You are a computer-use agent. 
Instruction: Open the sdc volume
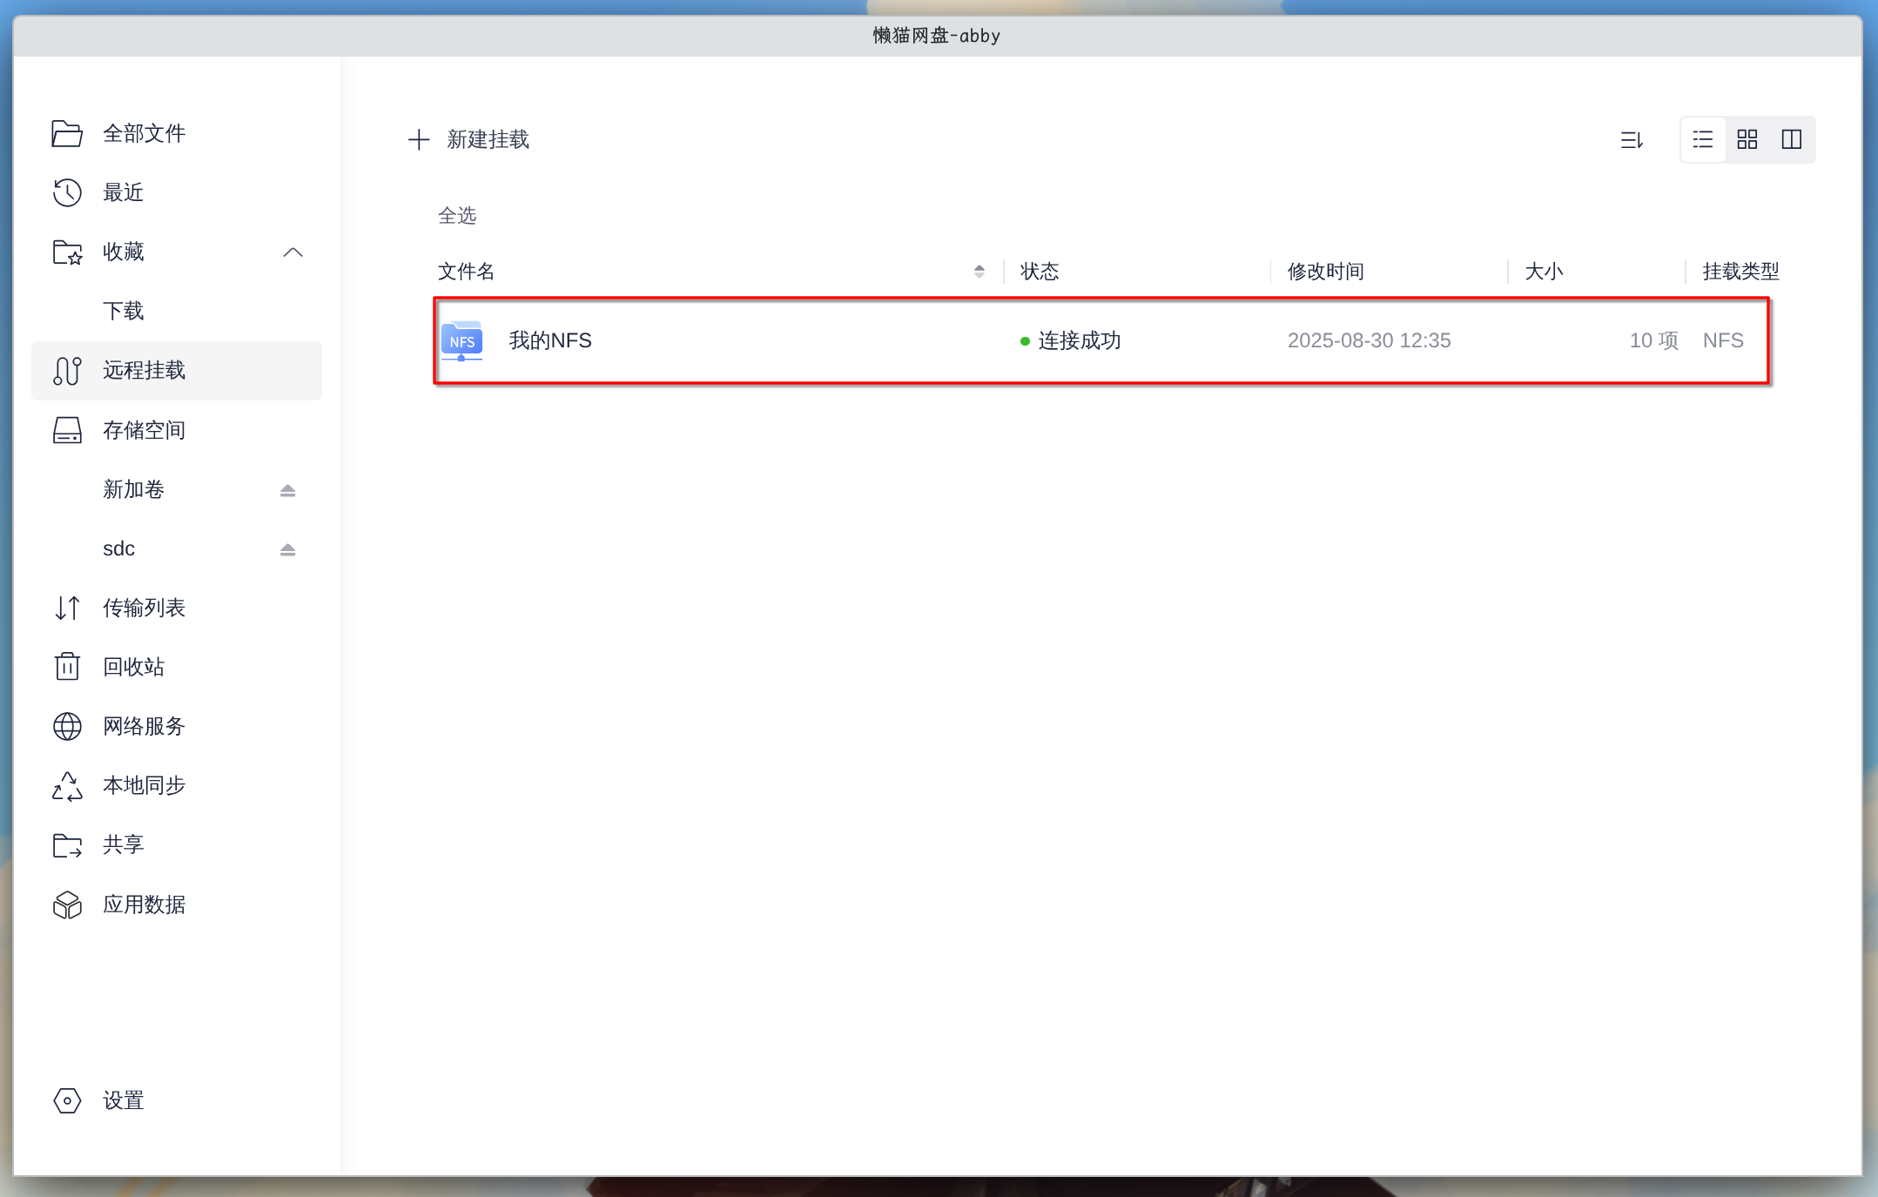coord(118,548)
